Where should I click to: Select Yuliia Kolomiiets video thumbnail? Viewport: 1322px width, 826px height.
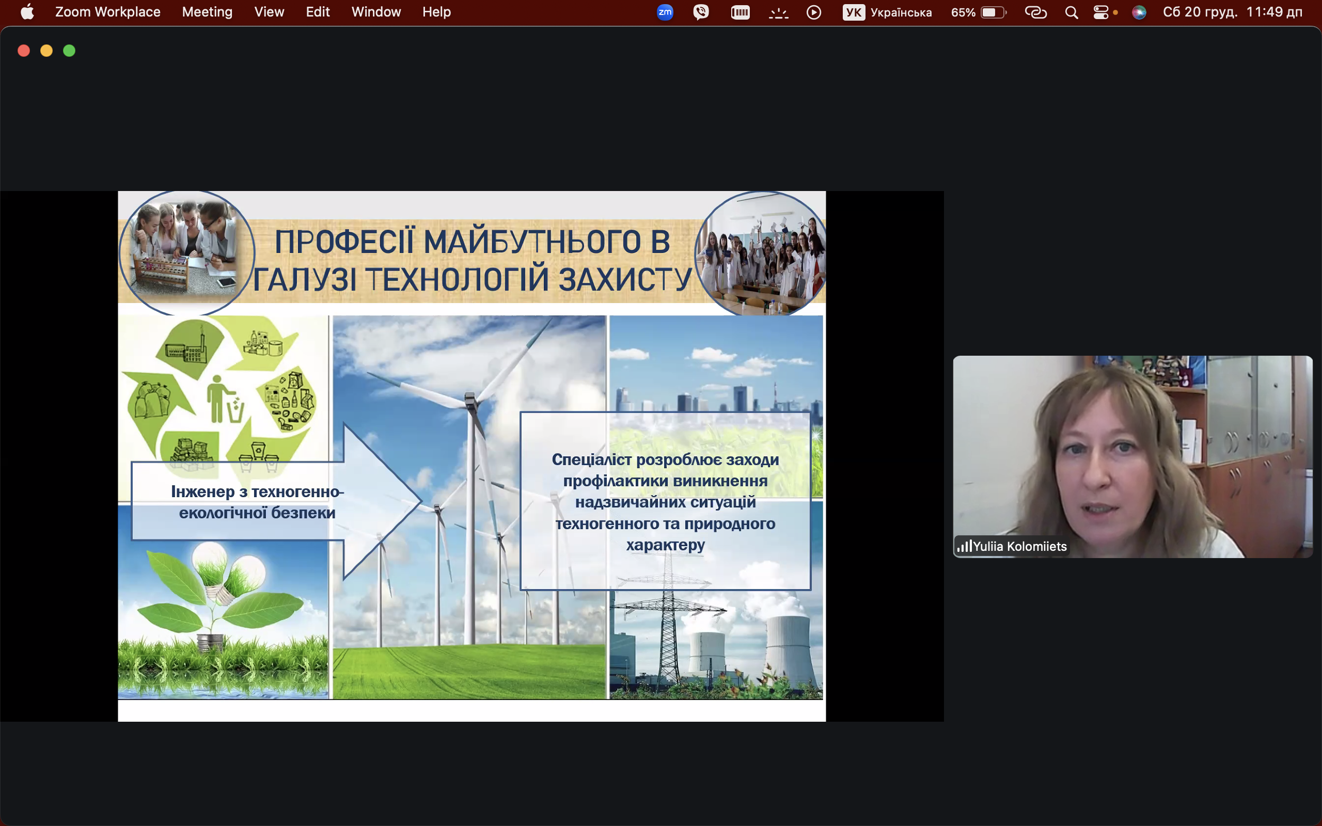pyautogui.click(x=1132, y=456)
